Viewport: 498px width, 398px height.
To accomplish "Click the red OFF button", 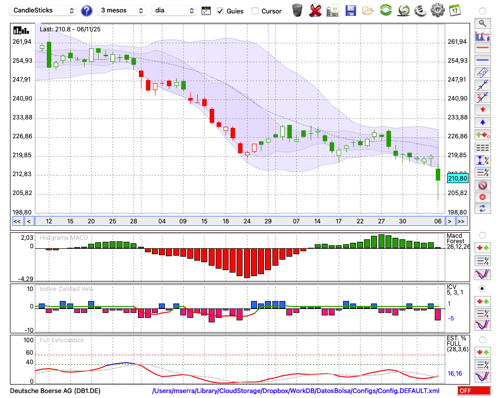I will pyautogui.click(x=474, y=391).
